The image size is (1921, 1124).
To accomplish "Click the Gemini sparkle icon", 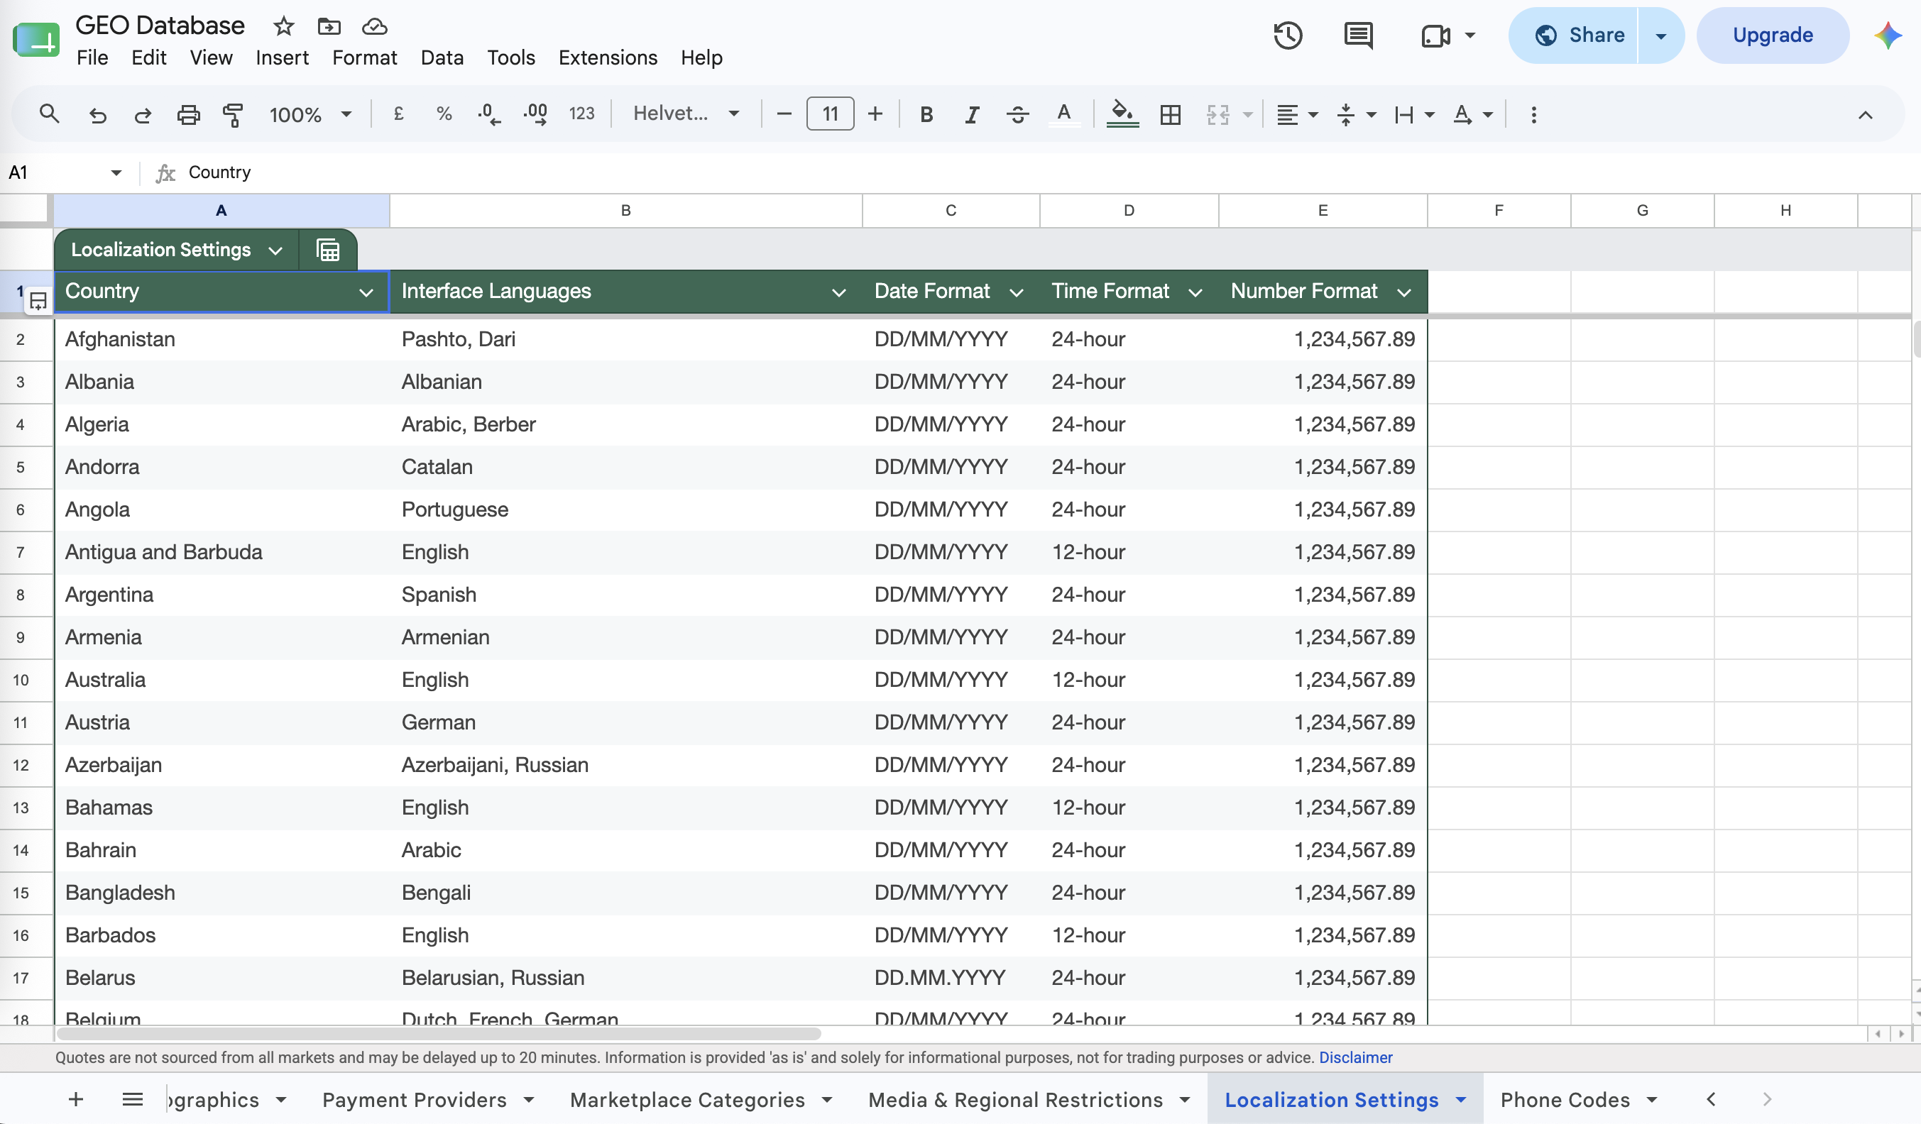I will tap(1888, 35).
